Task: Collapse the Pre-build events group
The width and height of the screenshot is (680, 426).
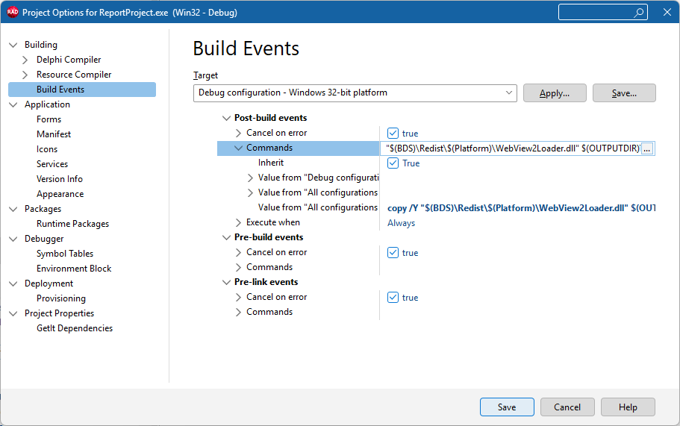Action: (x=226, y=237)
